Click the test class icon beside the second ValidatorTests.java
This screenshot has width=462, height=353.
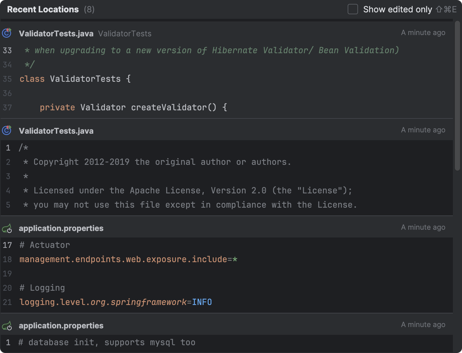pyautogui.click(x=6, y=130)
